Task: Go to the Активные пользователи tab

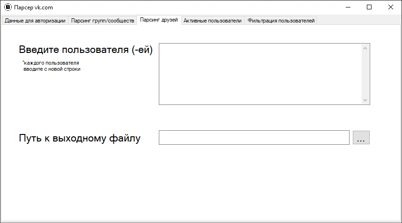Action: tap(213, 21)
